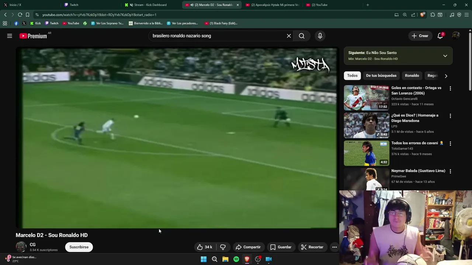
Task: Open a new browser tab
Action: pyautogui.click(x=368, y=5)
